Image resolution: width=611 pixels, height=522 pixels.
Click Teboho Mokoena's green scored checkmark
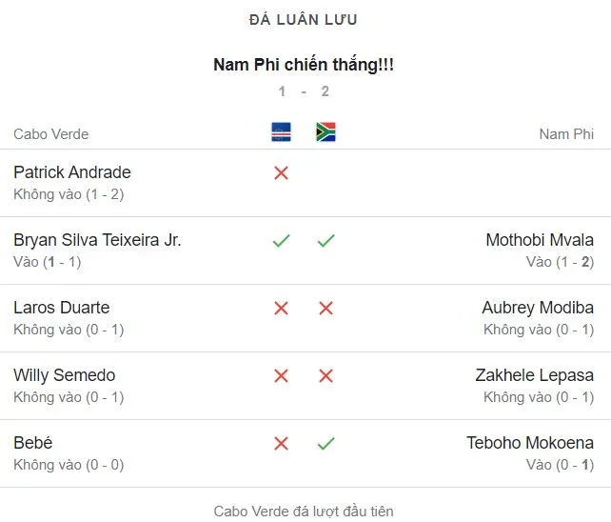click(x=325, y=444)
